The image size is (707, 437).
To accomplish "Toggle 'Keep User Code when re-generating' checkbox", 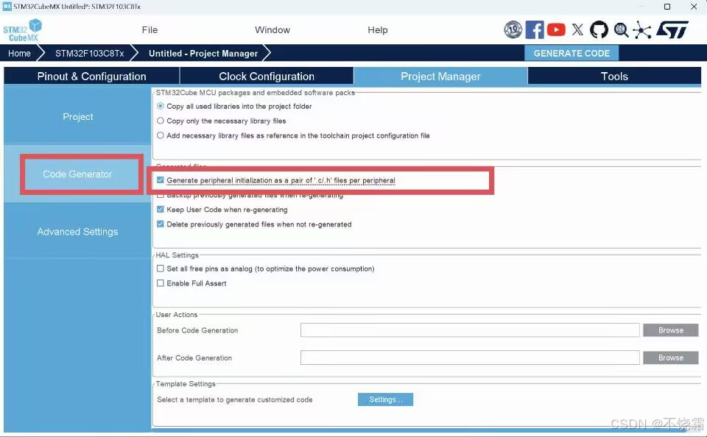I will (160, 209).
